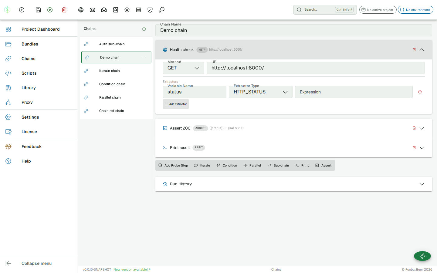Delete with the top toolbar trash icon

pyautogui.click(x=64, y=10)
